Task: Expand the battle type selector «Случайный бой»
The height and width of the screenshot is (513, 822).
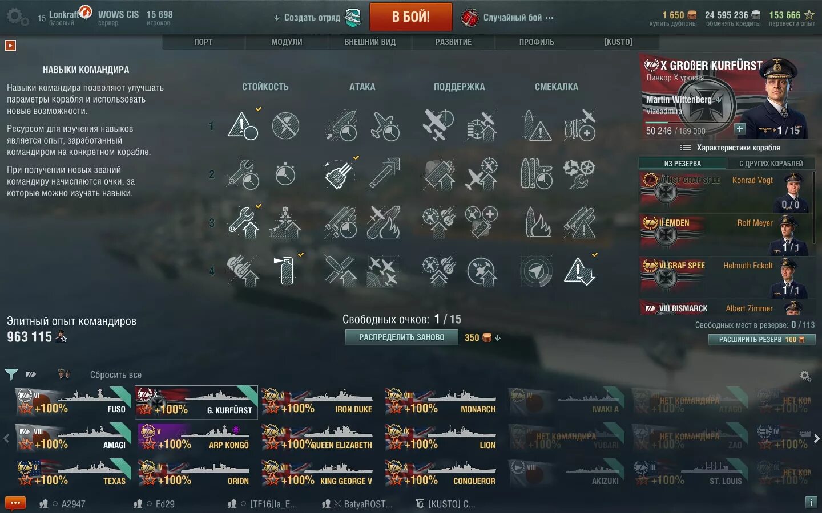Action: (507, 18)
